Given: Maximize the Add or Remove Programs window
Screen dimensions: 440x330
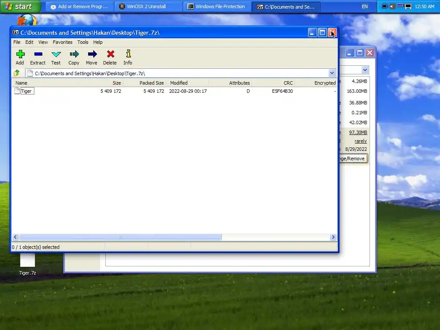Looking at the screenshot, I should [360, 53].
